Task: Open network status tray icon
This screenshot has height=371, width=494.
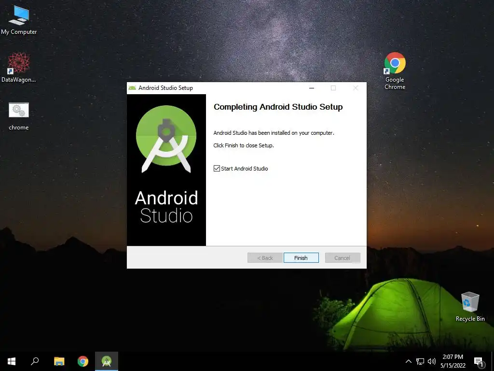Action: 420,361
